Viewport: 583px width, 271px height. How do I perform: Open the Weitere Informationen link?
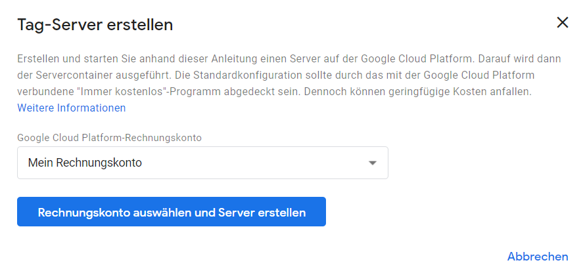(72, 108)
